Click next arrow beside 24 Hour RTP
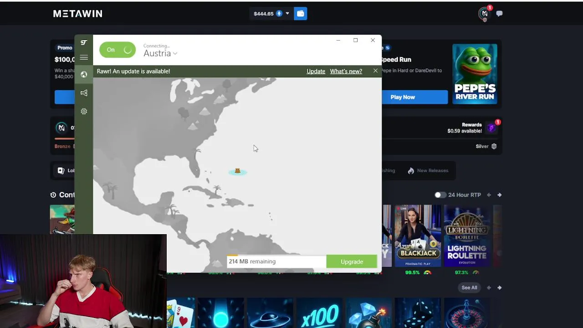The height and width of the screenshot is (328, 583). 500,195
